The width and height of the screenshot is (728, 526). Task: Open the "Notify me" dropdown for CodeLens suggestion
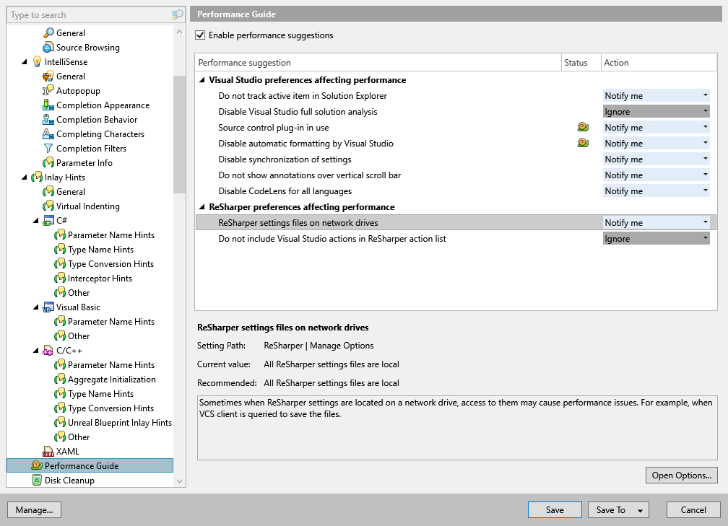click(705, 190)
